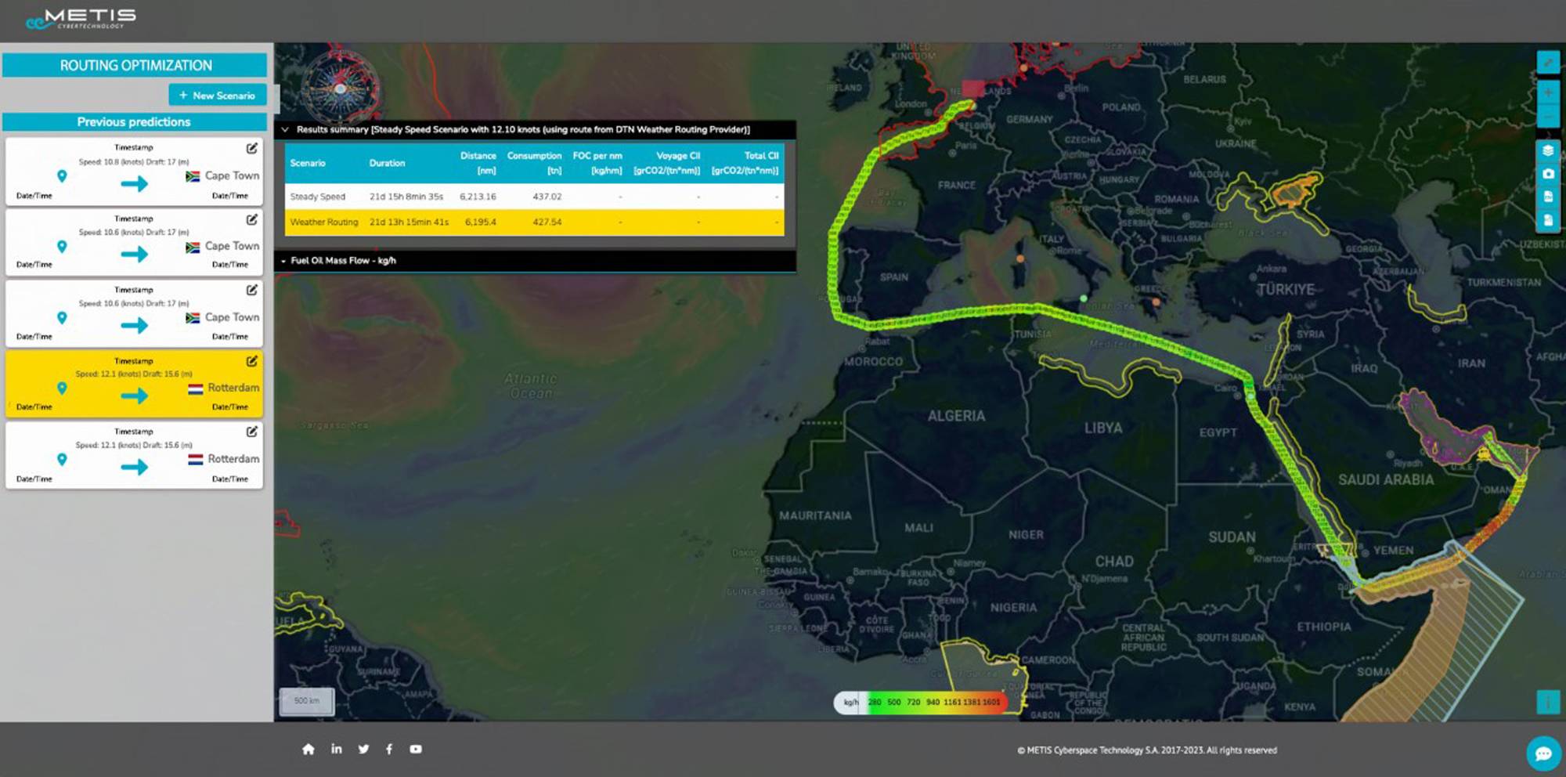Click the Distance [nm] column header
This screenshot has width=1566, height=777.
478,163
